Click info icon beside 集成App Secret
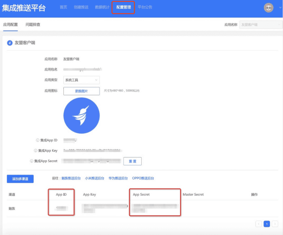Viewport: 283px width, 235px height. coord(32,161)
